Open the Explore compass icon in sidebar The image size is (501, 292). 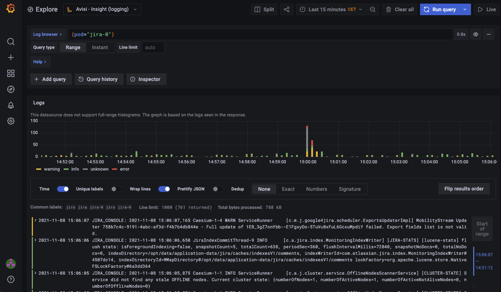point(11,89)
